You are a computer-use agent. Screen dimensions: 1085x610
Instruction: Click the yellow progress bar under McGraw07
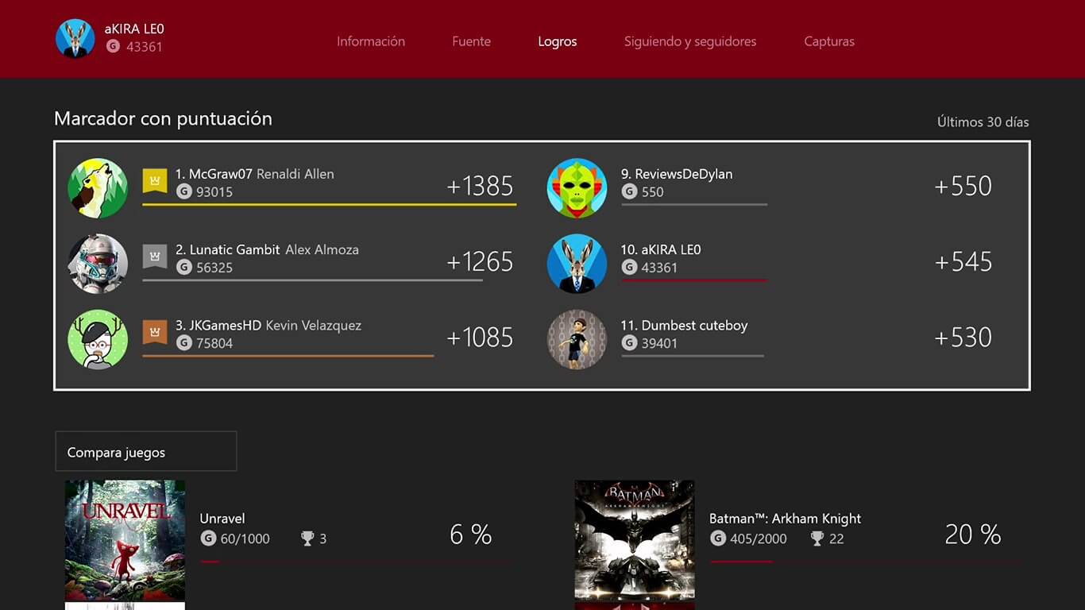coord(330,205)
